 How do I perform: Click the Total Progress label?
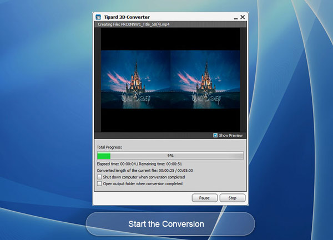coord(109,147)
